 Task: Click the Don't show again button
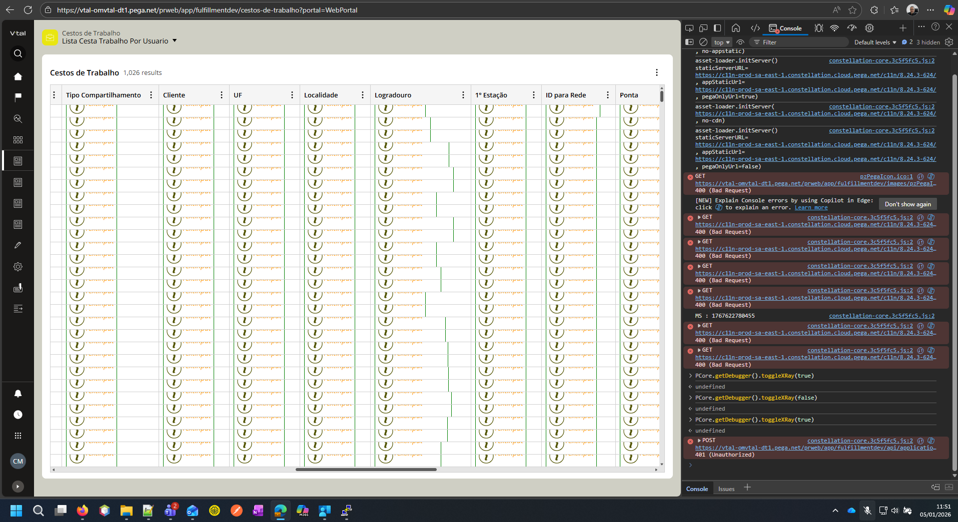tap(907, 204)
